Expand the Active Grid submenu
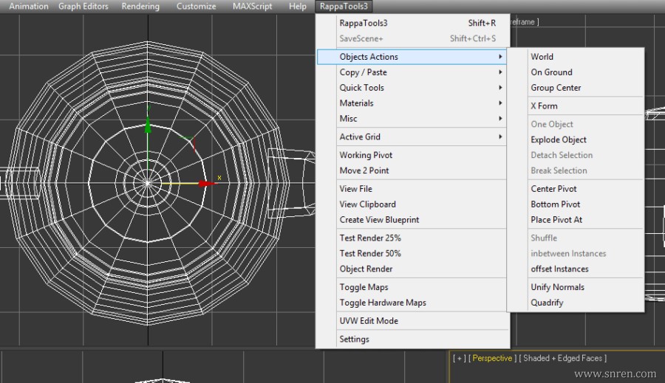Image resolution: width=665 pixels, height=383 pixels. pyautogui.click(x=360, y=137)
